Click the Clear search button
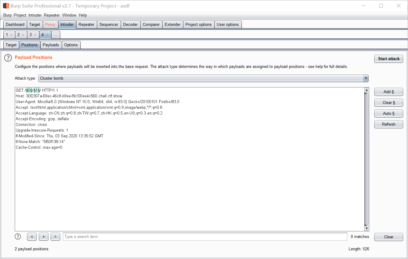The height and width of the screenshot is (259, 408). [389, 237]
